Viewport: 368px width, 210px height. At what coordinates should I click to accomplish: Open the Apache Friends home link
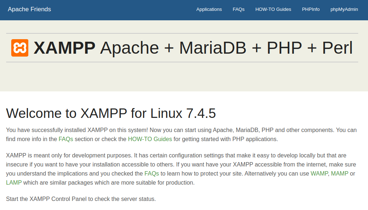pyautogui.click(x=29, y=9)
